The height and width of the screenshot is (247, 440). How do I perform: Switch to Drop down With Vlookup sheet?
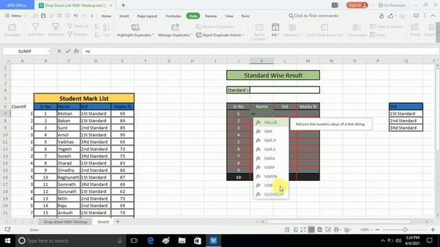click(x=66, y=222)
